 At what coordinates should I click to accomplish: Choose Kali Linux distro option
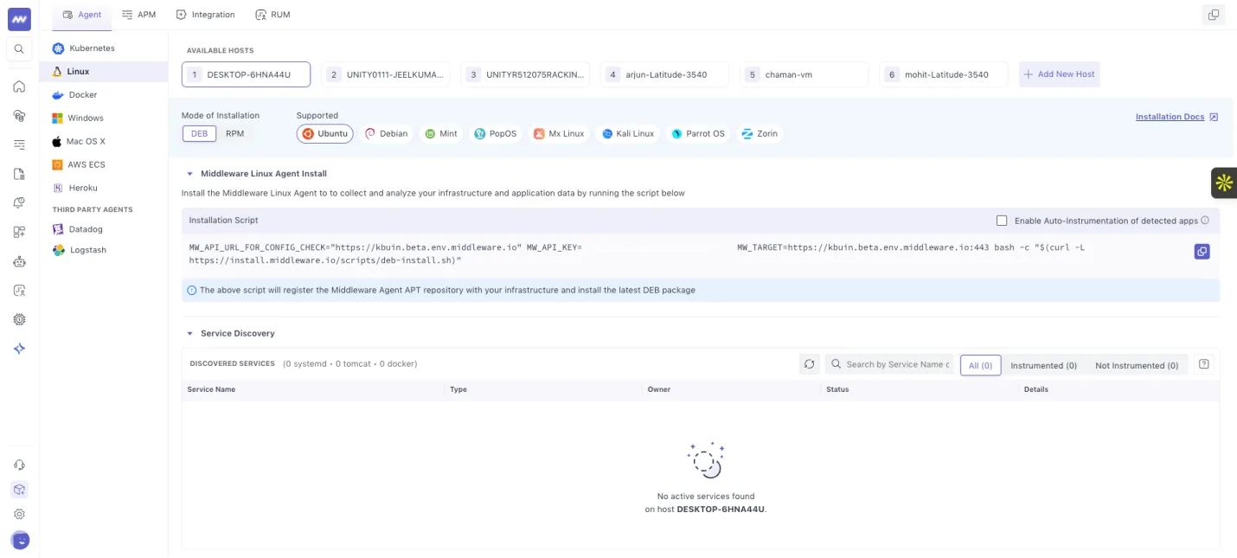[628, 133]
